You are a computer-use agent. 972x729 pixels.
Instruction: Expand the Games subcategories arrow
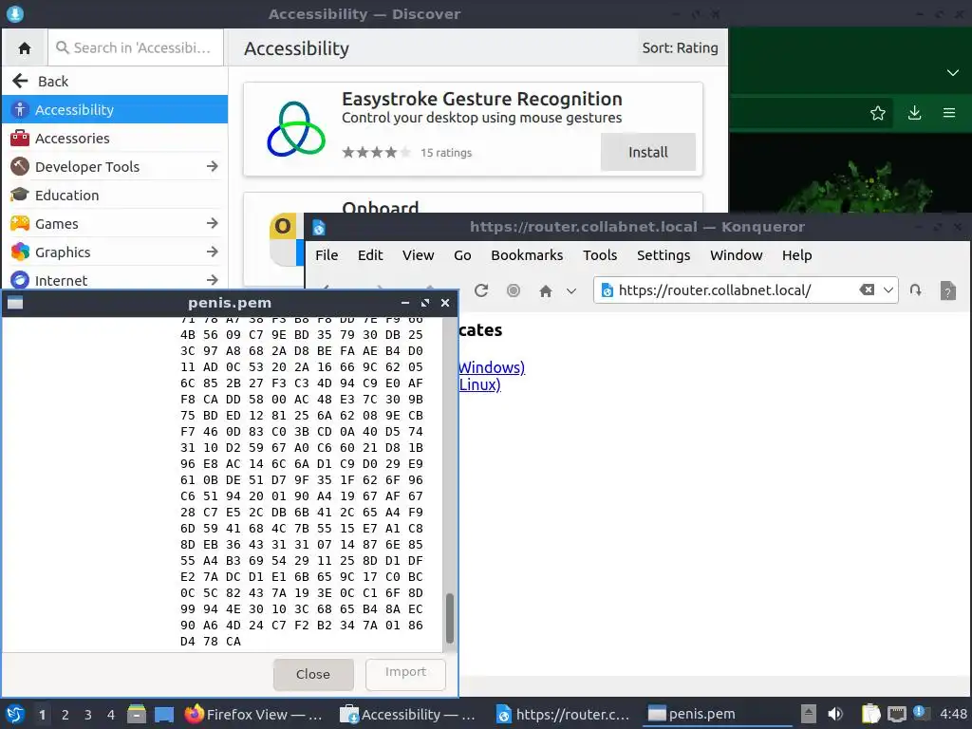click(x=212, y=223)
